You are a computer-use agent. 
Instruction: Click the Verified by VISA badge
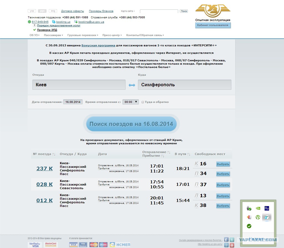click(35, 245)
